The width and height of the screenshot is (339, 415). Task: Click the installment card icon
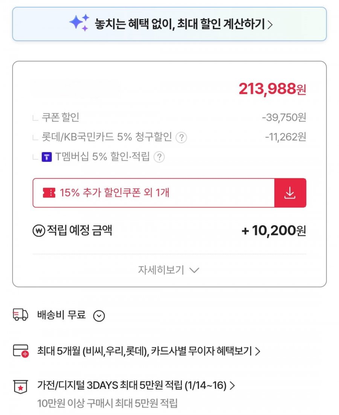[21, 351]
